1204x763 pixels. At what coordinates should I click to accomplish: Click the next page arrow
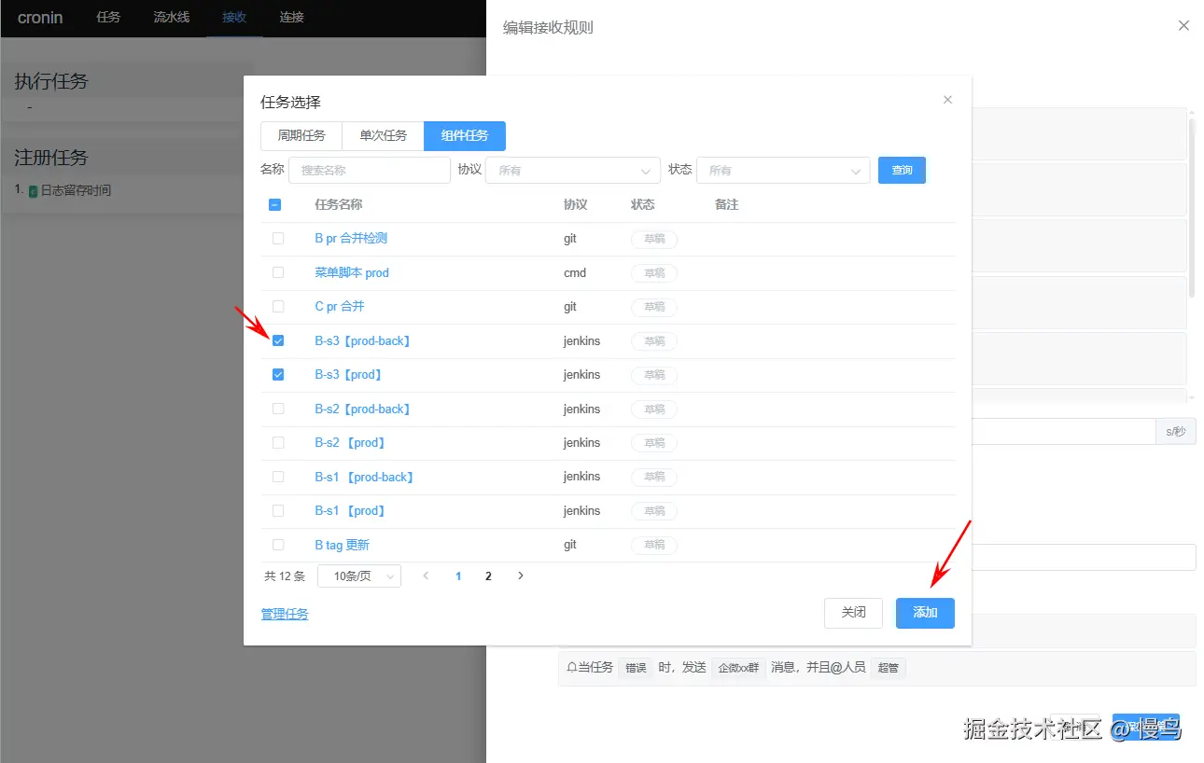click(x=520, y=576)
